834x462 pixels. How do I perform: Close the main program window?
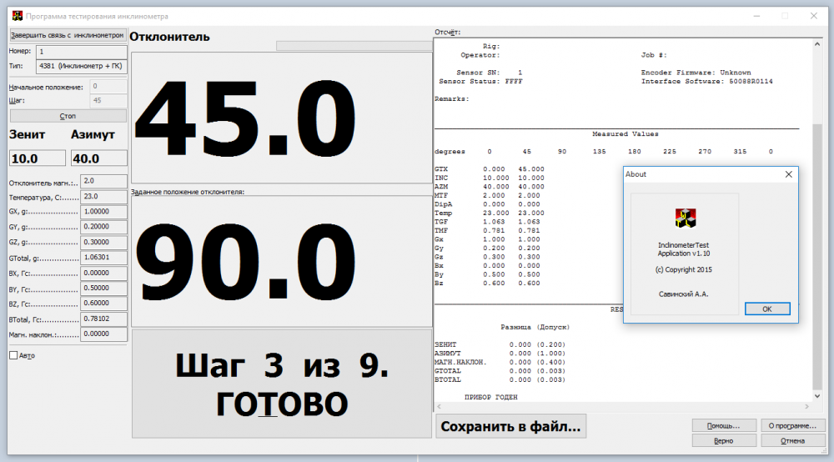(x=814, y=16)
